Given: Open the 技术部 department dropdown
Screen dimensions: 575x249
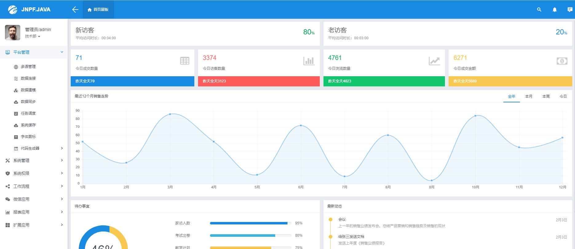Looking at the screenshot, I should [33, 36].
